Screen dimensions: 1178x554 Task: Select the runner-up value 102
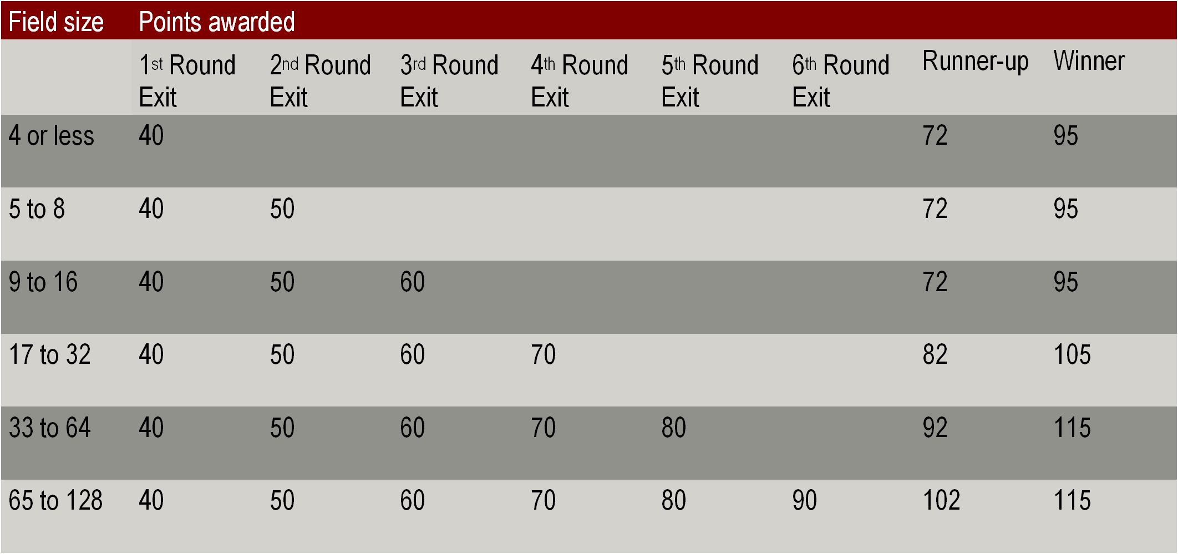(x=941, y=500)
